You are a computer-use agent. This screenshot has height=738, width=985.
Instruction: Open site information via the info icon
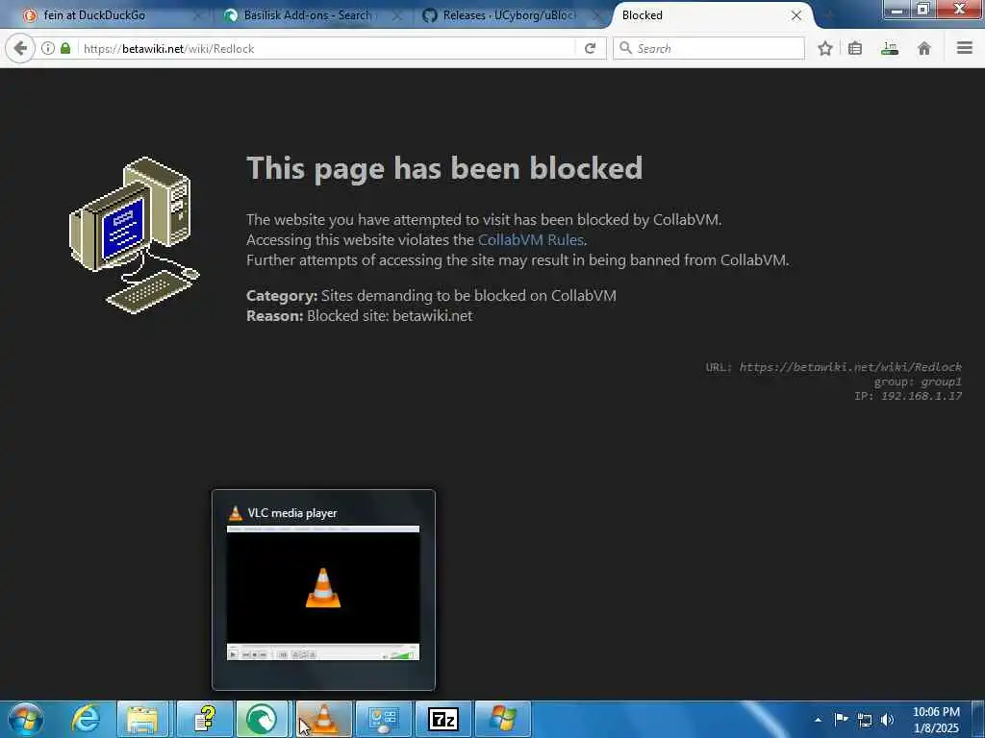click(x=48, y=48)
